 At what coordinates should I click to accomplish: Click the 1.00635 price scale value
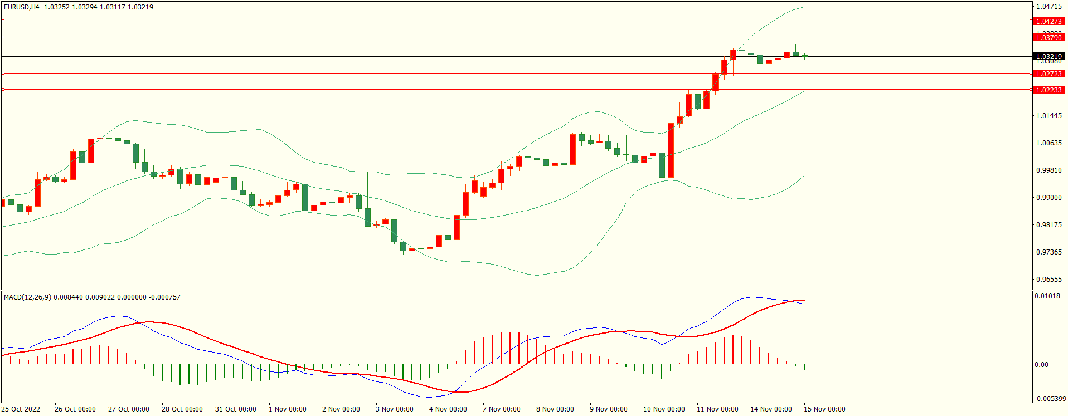point(1048,143)
